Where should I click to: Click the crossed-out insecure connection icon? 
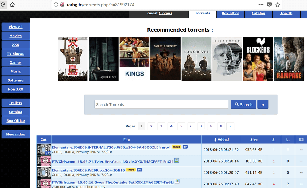tap(62, 5)
